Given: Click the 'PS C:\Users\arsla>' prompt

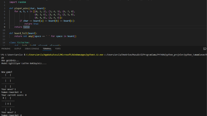Looking at the screenshot, I should [x=12, y=55].
